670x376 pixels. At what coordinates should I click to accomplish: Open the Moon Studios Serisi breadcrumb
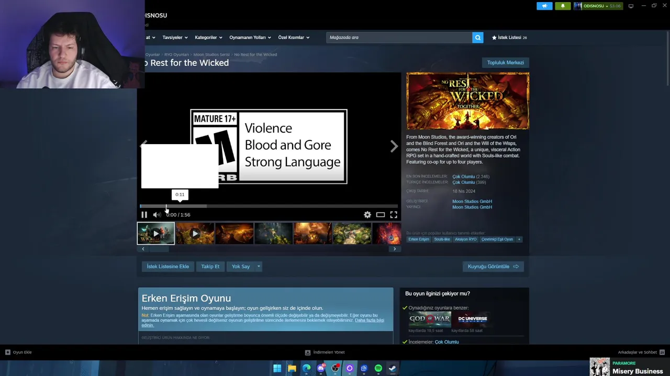[x=211, y=54]
